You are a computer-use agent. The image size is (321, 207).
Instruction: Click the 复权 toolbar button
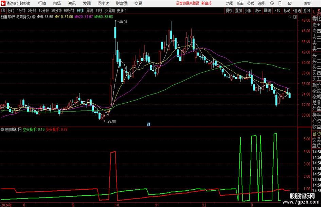pos(229,11)
